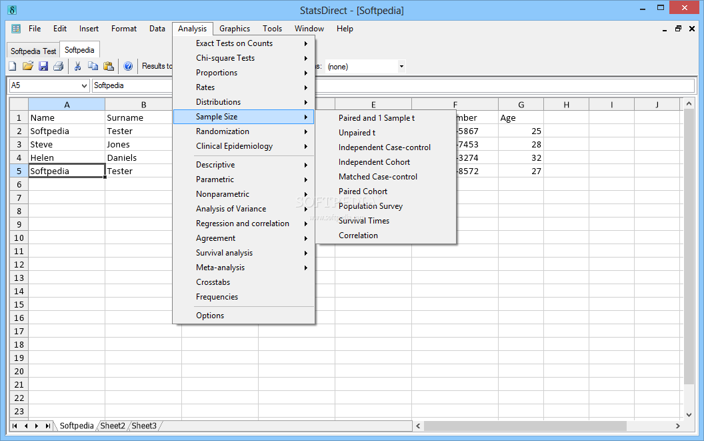Image resolution: width=704 pixels, height=441 pixels.
Task: Open the Agreement submenu
Action: click(x=244, y=238)
